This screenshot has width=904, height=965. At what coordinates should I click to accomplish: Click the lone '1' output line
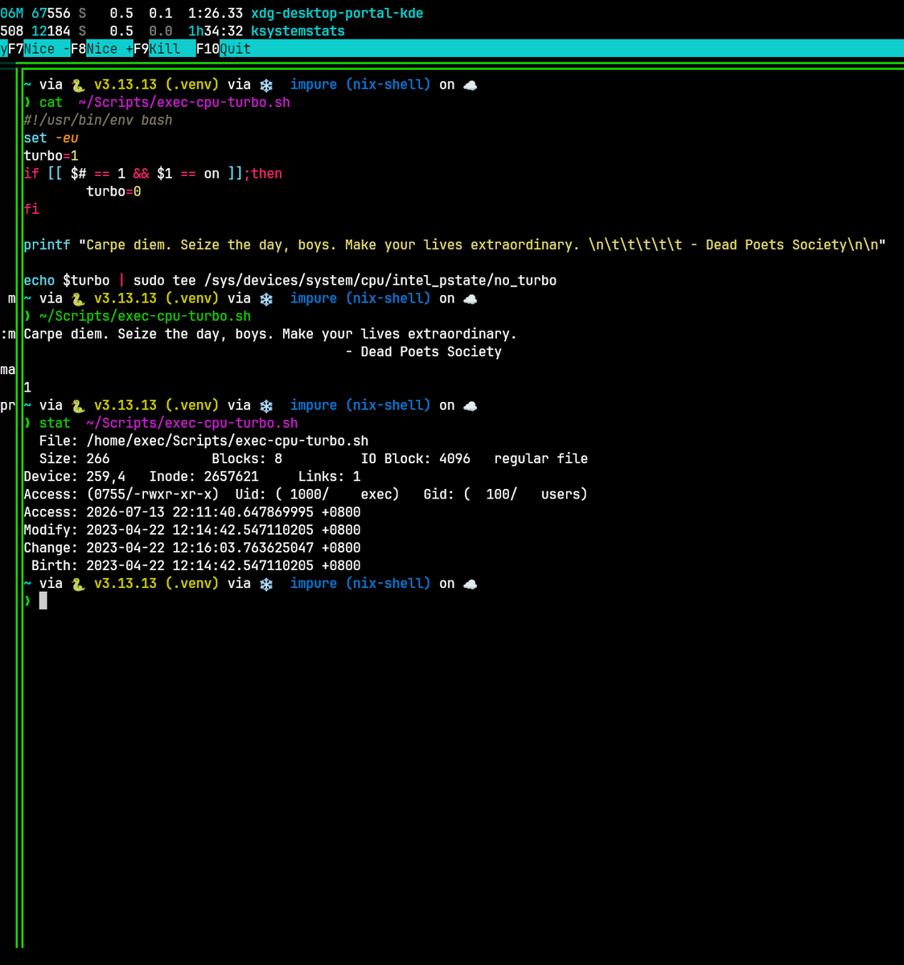pos(27,388)
